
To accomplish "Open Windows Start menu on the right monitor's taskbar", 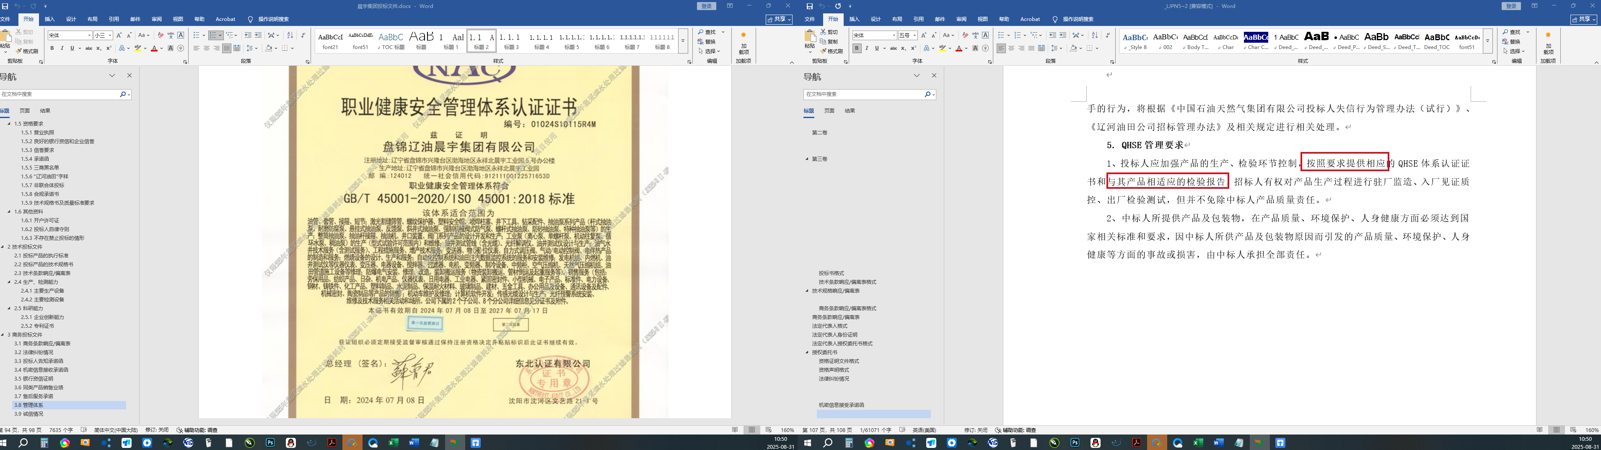I will point(807,443).
